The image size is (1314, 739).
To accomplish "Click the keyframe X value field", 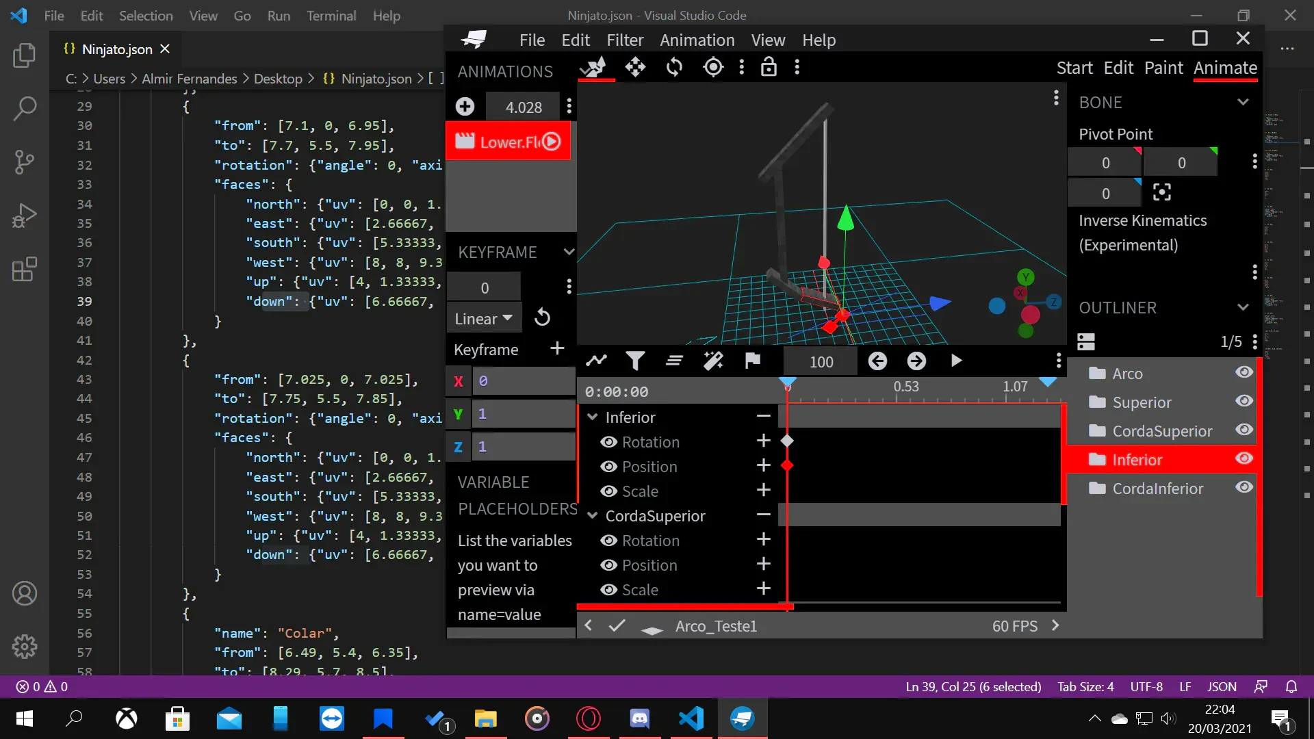I will 524,381.
